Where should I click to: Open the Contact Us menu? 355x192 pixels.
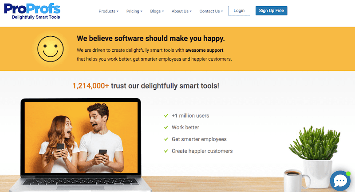(x=211, y=11)
